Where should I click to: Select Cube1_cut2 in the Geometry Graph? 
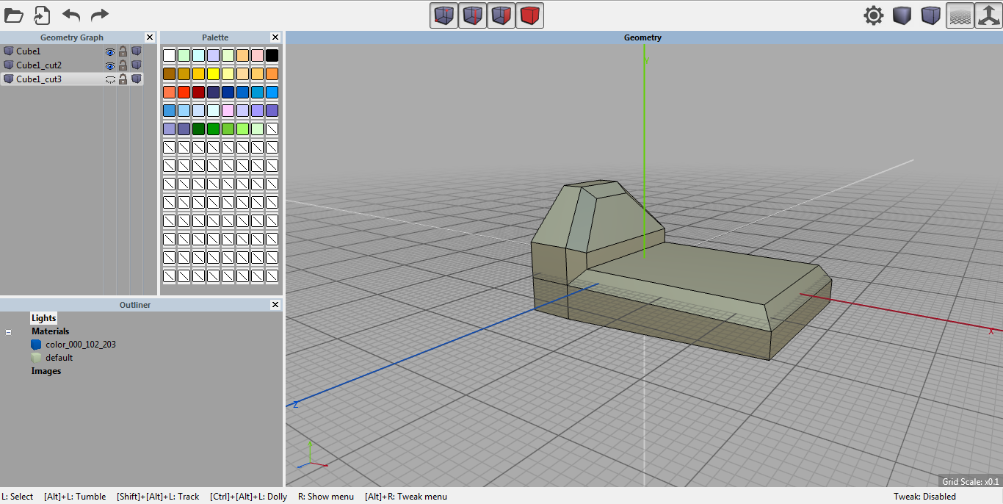pyautogui.click(x=39, y=65)
